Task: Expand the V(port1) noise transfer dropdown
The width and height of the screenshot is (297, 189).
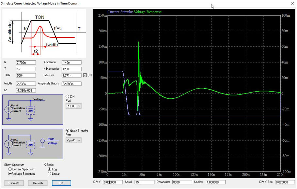Action: (73, 140)
